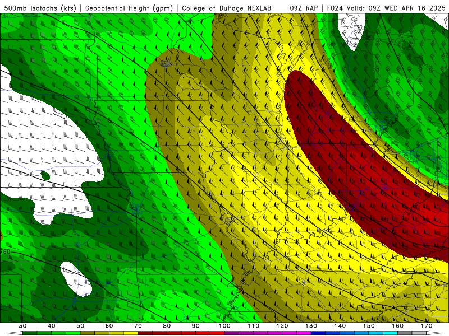
Task: Pick the cyan swatch ending at 160
Action: tap(390, 333)
